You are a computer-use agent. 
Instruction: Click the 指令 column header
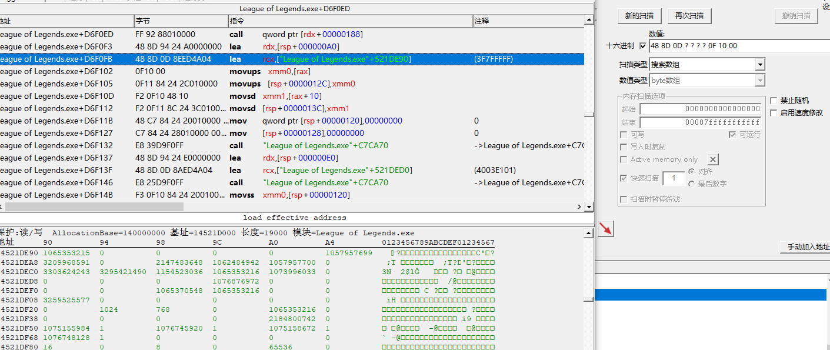(350, 21)
